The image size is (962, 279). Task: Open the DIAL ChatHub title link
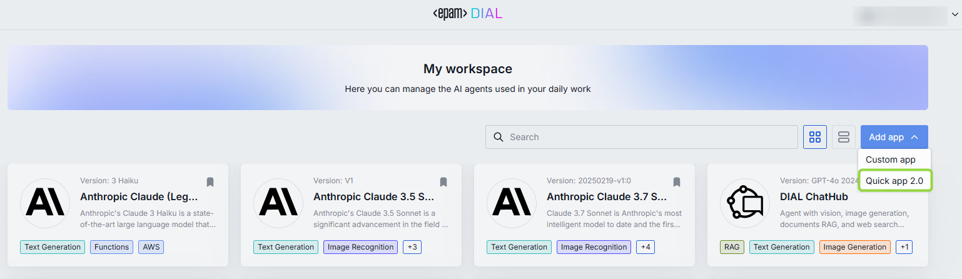coord(814,196)
